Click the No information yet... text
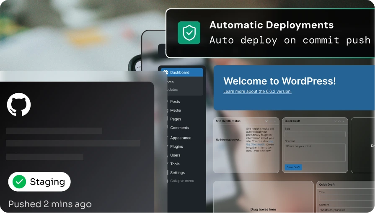This screenshot has height=213, width=375. coord(229,139)
